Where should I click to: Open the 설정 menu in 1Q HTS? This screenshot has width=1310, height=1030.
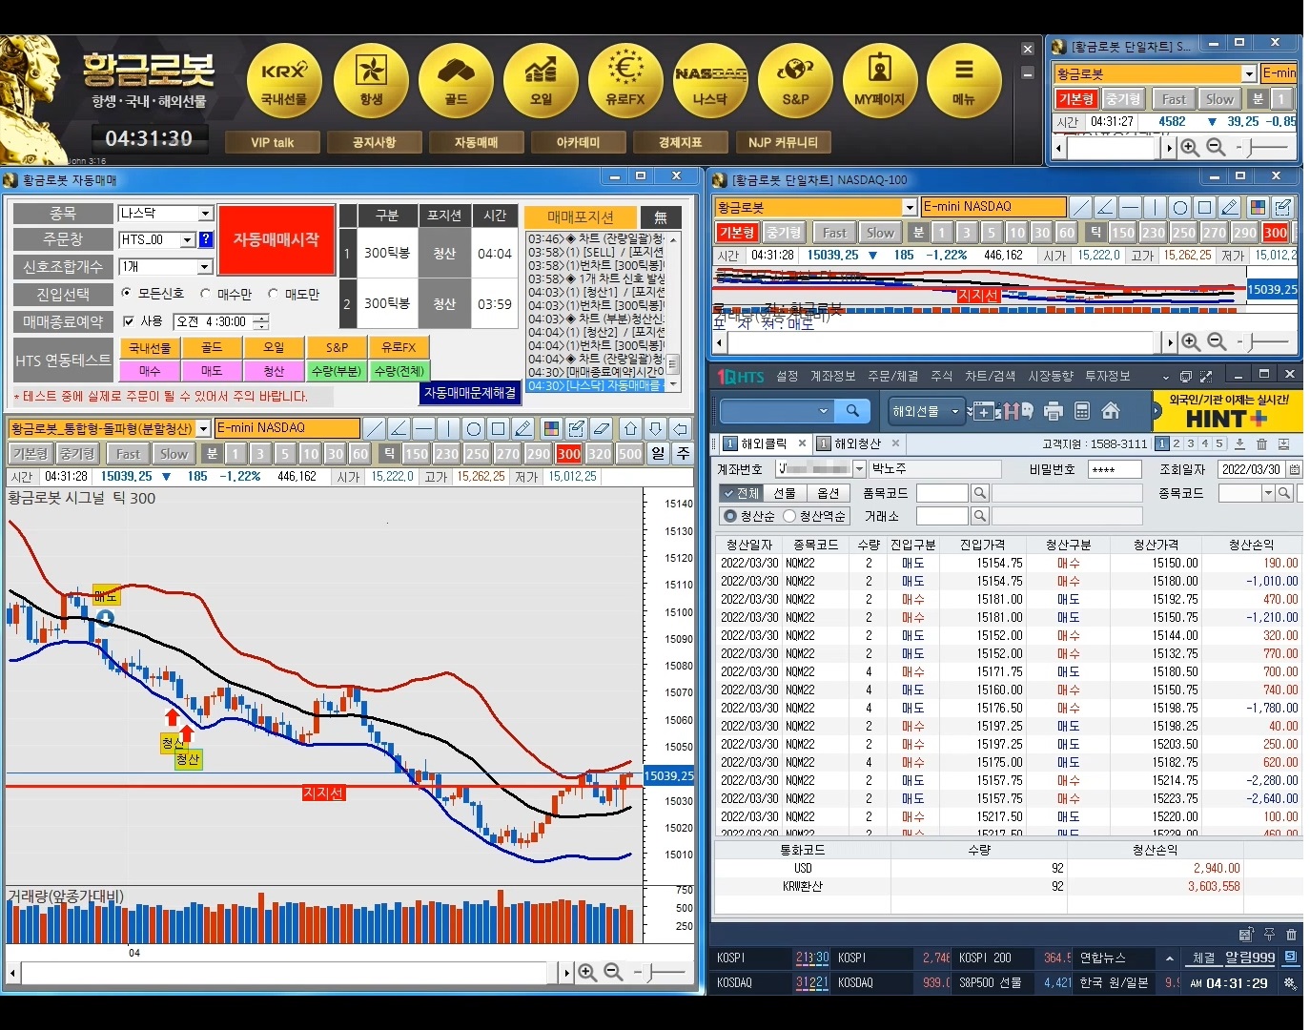787,377
